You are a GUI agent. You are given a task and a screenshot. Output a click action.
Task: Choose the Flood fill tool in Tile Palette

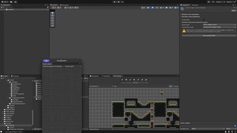(x=146, y=80)
